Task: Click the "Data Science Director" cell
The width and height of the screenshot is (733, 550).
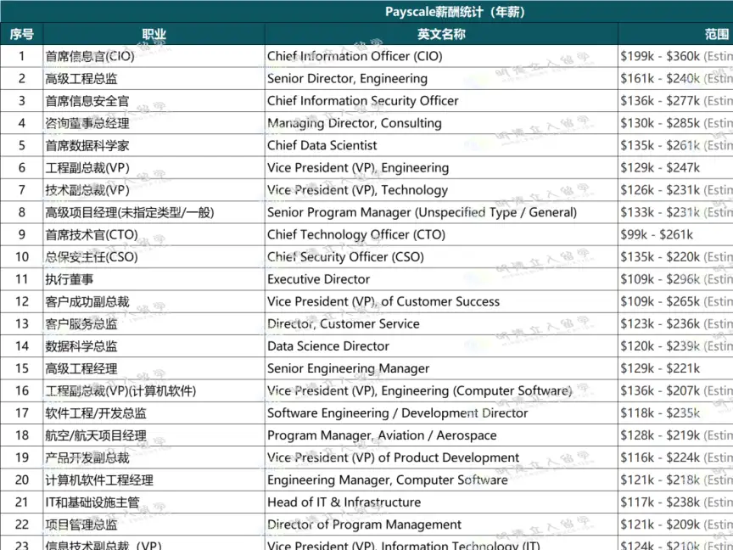Action: [x=441, y=346]
